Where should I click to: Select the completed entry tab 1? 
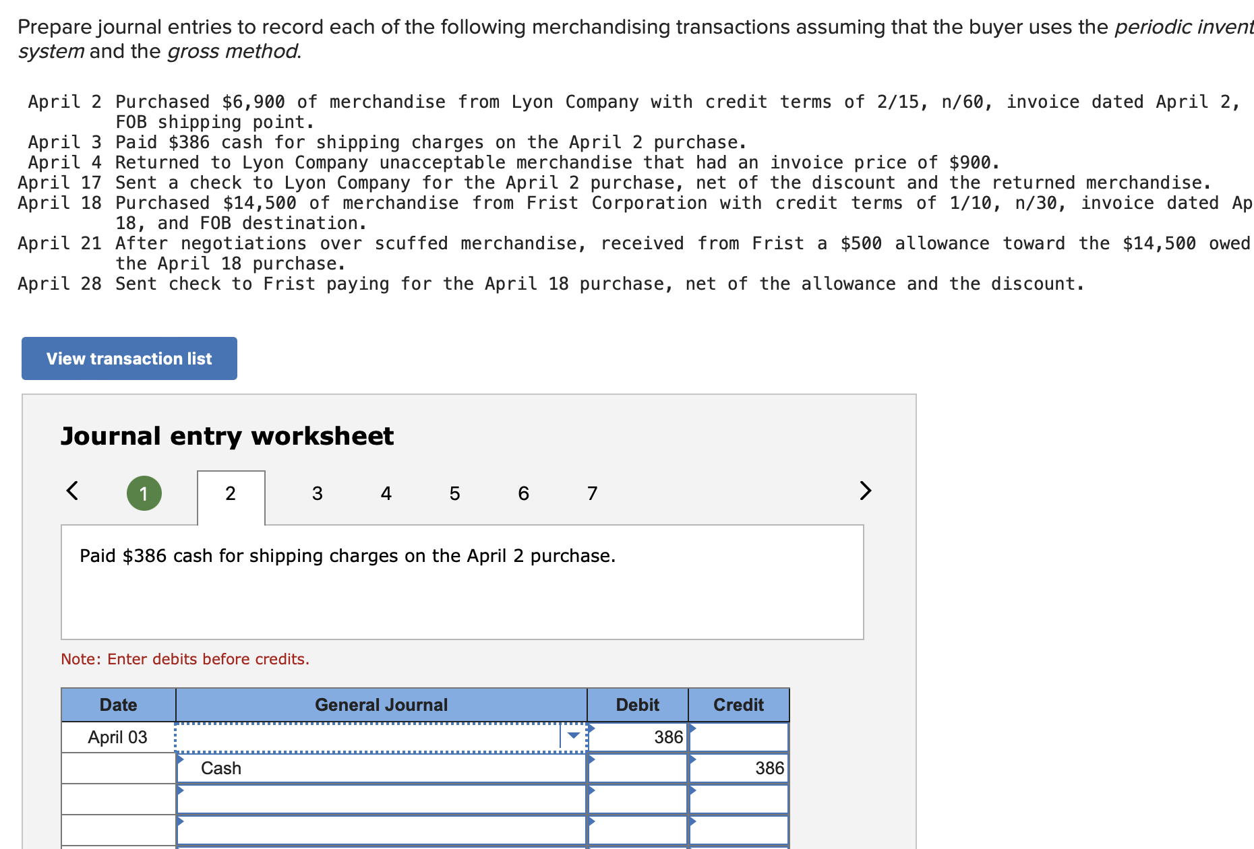(x=144, y=493)
